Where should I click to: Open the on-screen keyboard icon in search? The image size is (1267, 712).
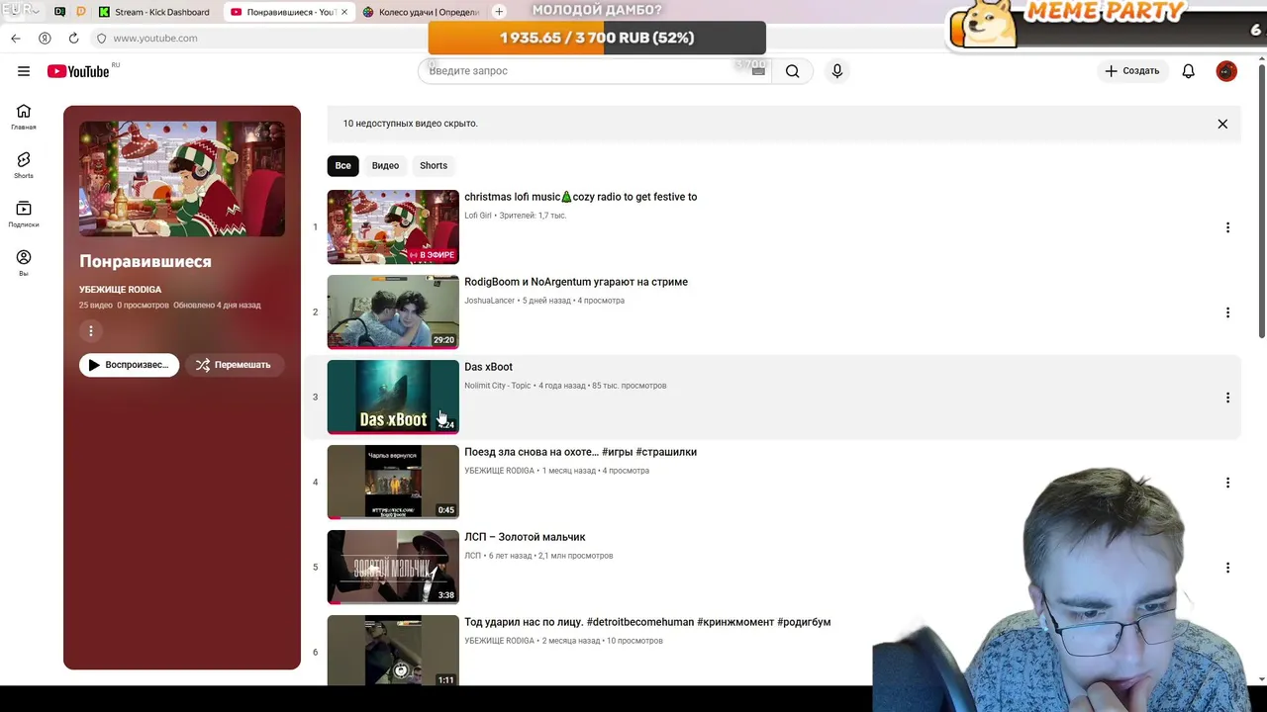tap(758, 71)
